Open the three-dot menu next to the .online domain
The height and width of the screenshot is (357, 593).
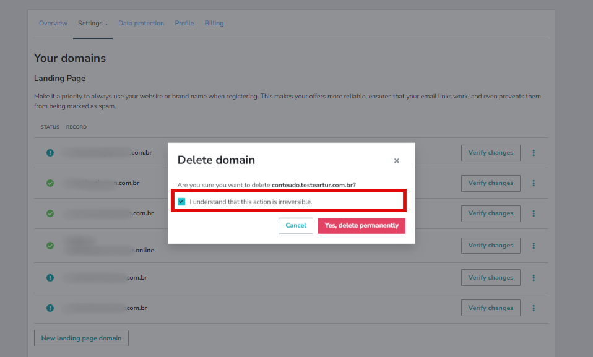coord(534,245)
